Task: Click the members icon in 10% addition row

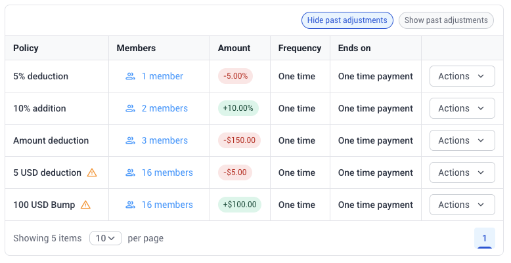Action: (130, 108)
